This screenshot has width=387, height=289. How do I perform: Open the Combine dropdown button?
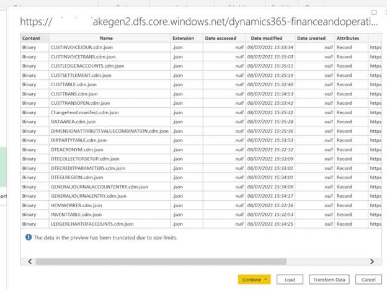point(254,280)
